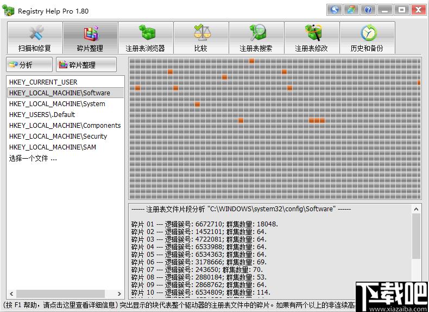Switch to the 比较 compare tab

pos(201,38)
